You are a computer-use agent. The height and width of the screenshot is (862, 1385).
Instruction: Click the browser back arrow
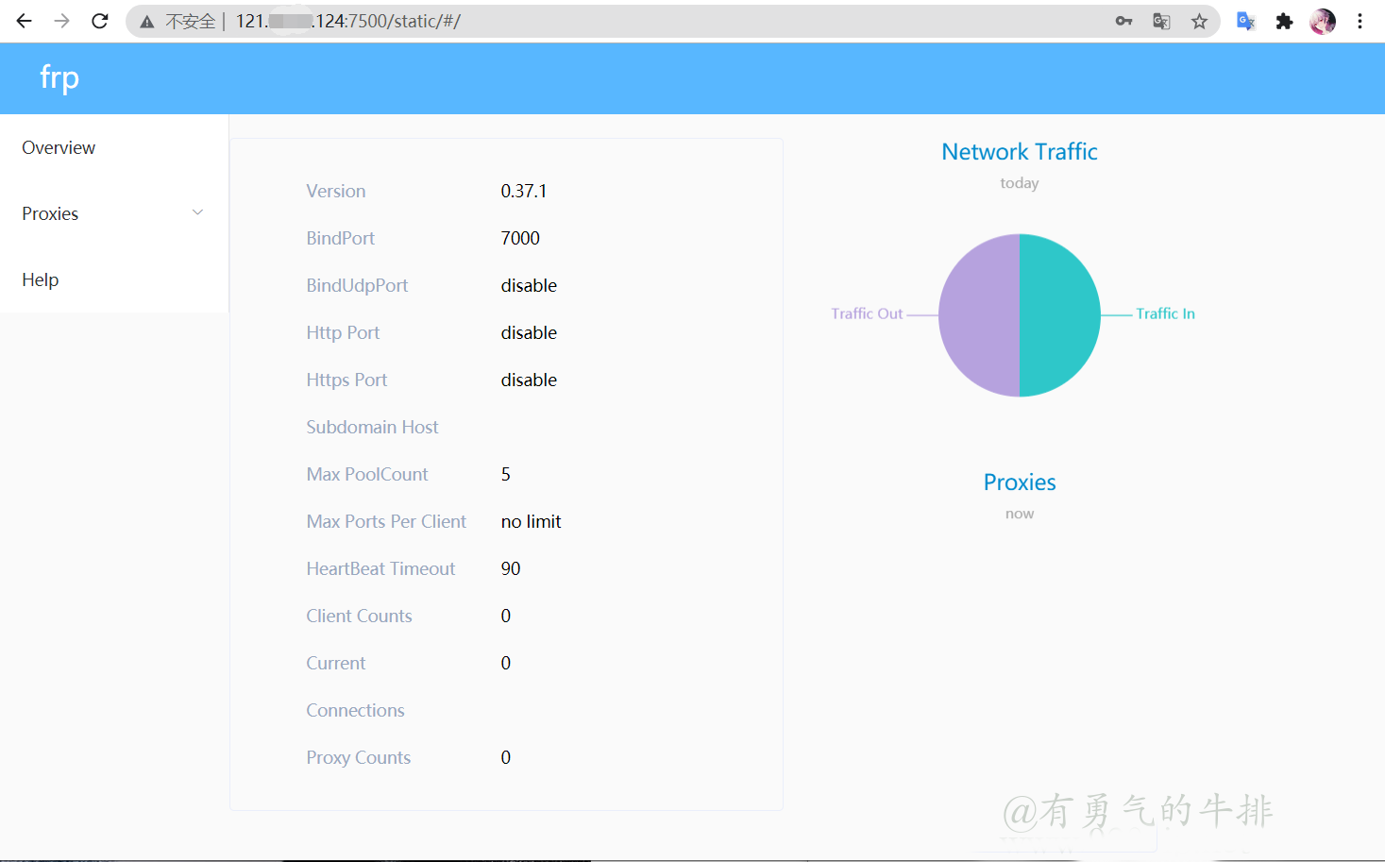point(25,21)
